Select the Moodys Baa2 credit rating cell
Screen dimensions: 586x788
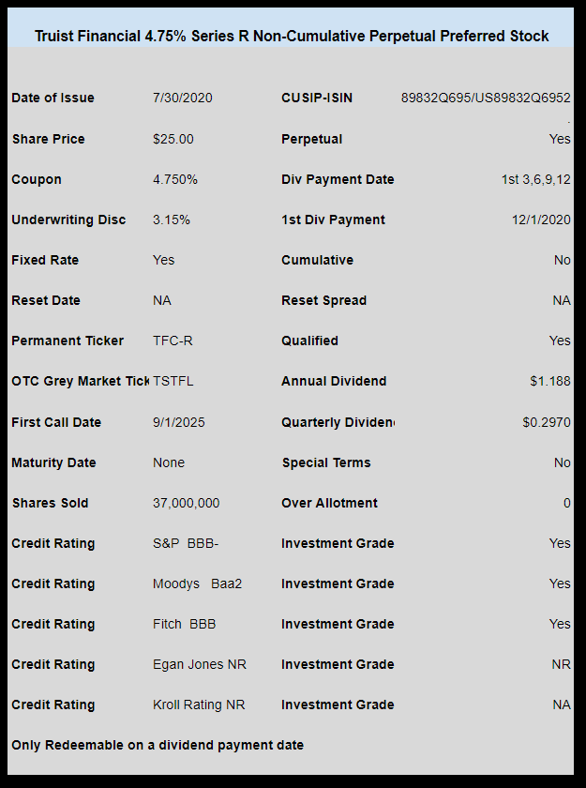197,583
